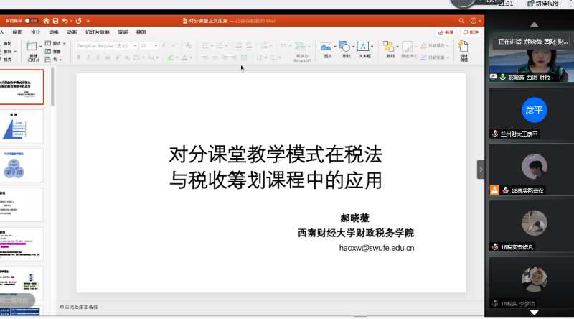This screenshot has width=574, height=319.
Task: Click the text highlight color icon
Action: point(170,57)
